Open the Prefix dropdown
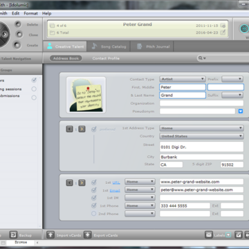Screen dimensions: 249x249 click(x=232, y=79)
